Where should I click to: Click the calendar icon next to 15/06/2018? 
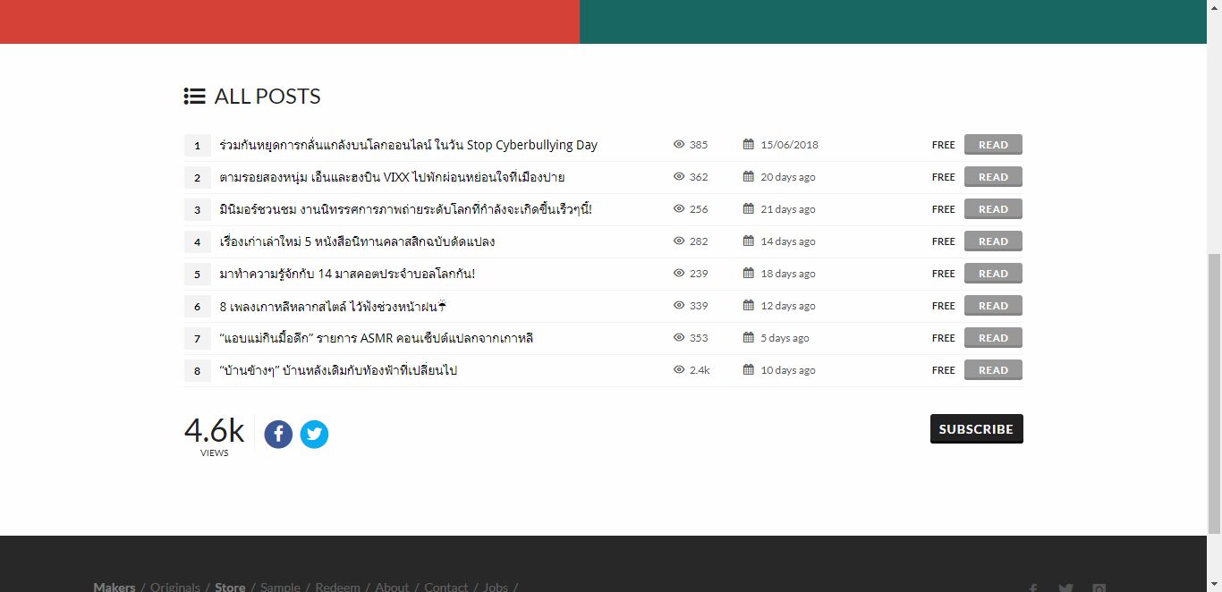[749, 145]
